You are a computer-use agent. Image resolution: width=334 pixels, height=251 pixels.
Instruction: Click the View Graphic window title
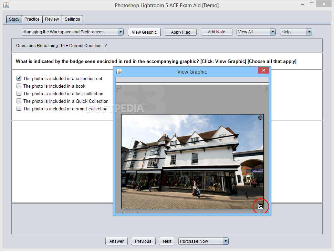(x=192, y=72)
